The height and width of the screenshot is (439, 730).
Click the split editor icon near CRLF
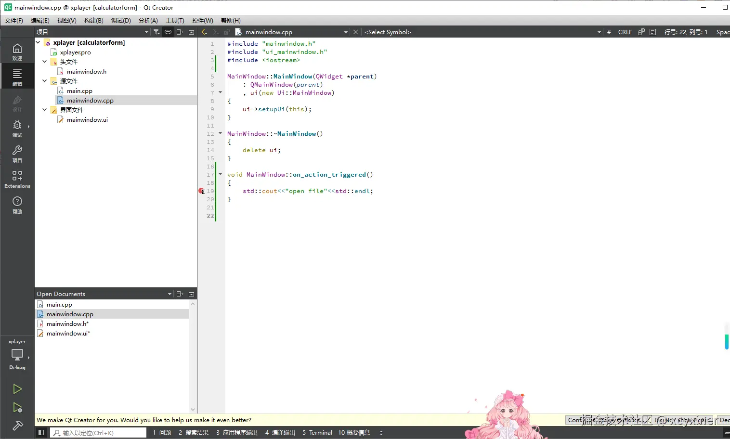click(x=641, y=32)
